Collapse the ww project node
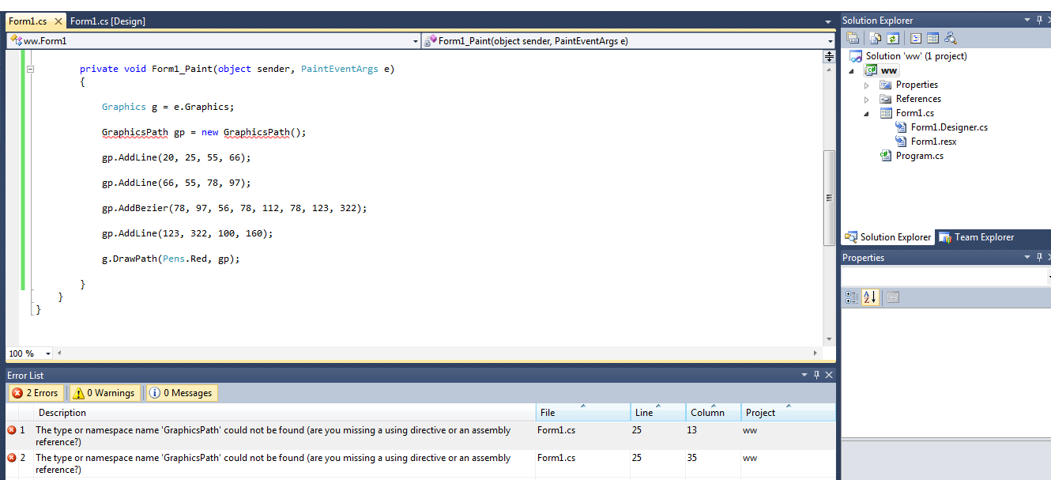Screen dimensions: 1051x480 [853, 70]
